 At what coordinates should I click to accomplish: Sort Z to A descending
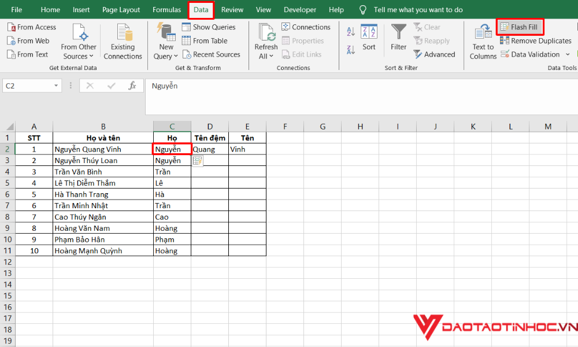351,49
